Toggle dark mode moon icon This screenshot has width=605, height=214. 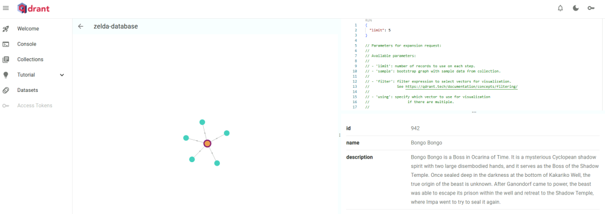[x=575, y=8]
